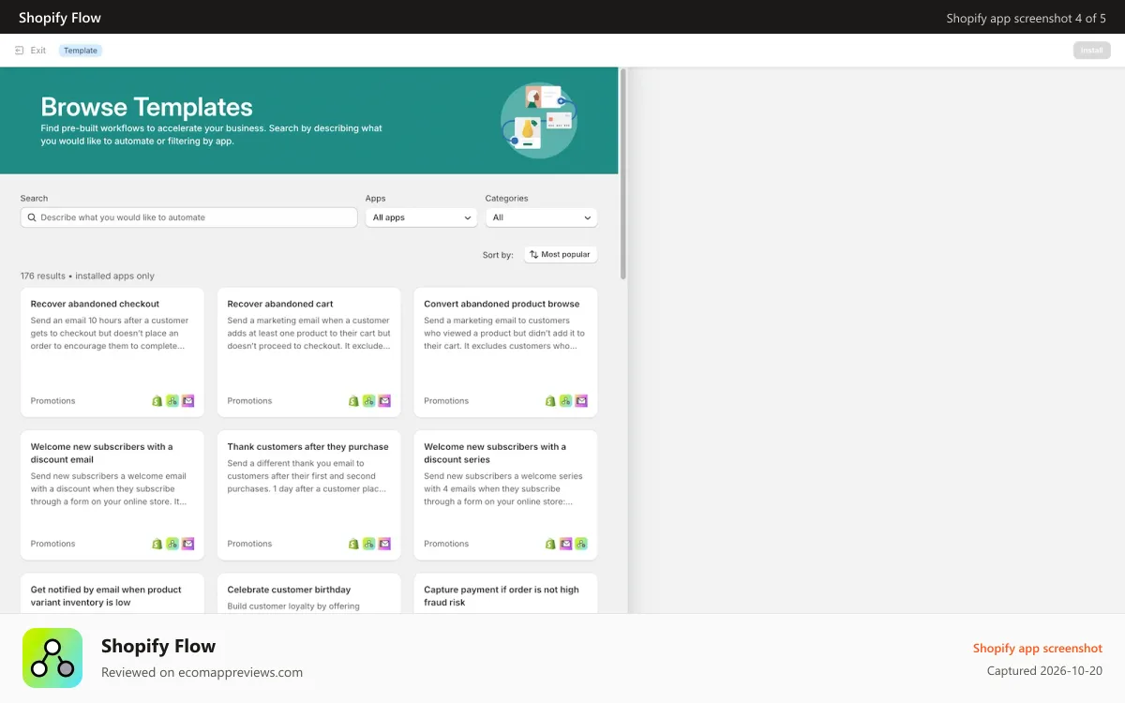Image resolution: width=1125 pixels, height=703 pixels.
Task: Click the Shopify Flow logo in the footer
Action: pos(52,658)
